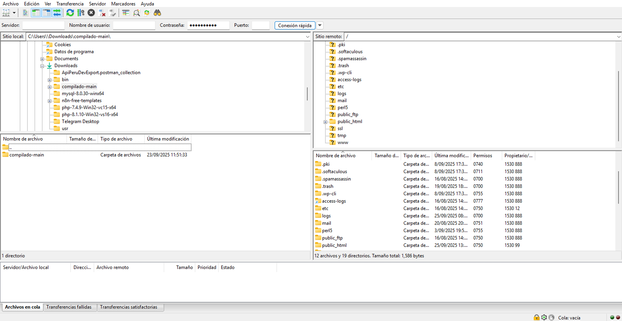Expand the n8n-free-templates node
Image resolution: width=622 pixels, height=321 pixels.
(49, 101)
